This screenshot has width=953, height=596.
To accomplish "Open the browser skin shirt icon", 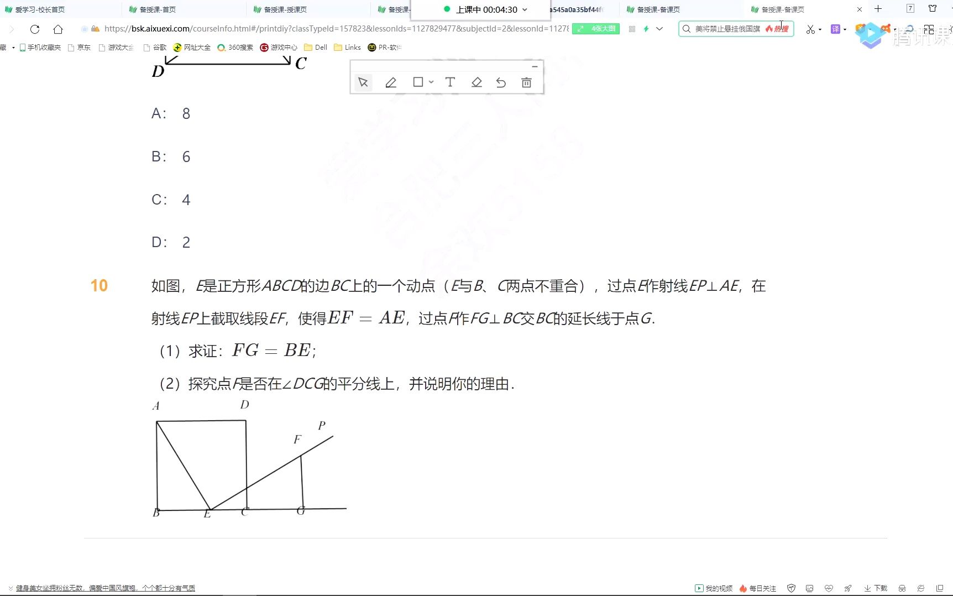I will [x=933, y=8].
